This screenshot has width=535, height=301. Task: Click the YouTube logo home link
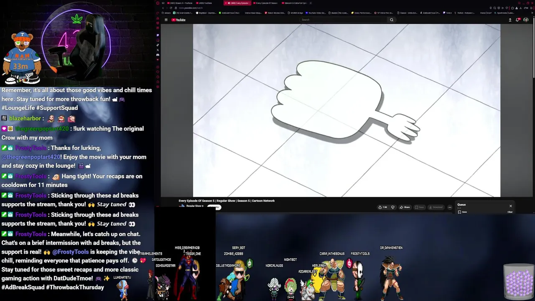pos(178,20)
